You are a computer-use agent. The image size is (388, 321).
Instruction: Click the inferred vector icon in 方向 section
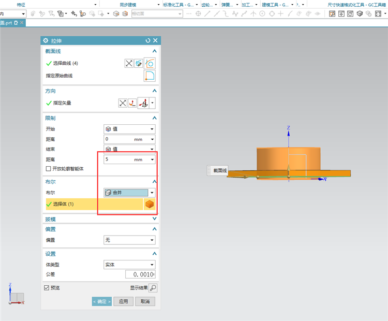coord(143,103)
